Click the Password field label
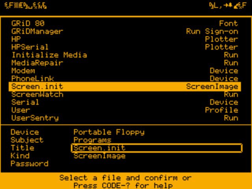 point(30,164)
